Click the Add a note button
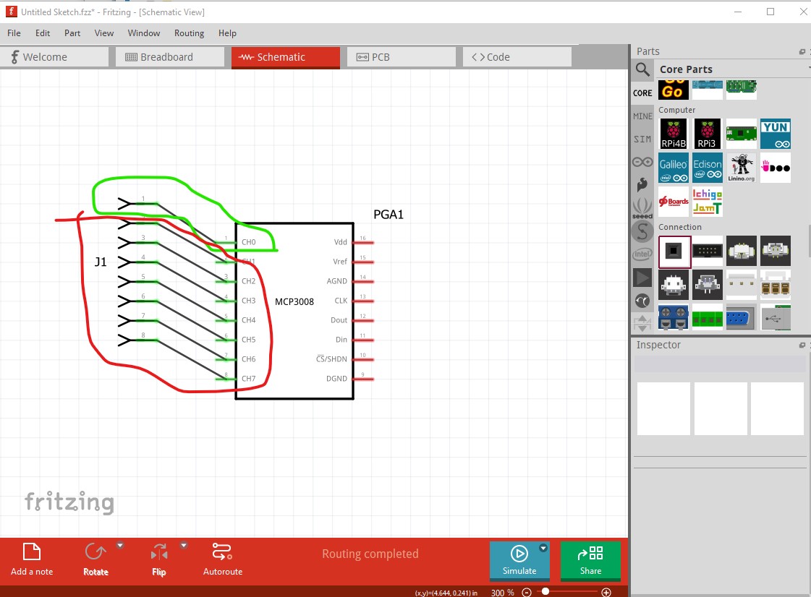 (32, 560)
